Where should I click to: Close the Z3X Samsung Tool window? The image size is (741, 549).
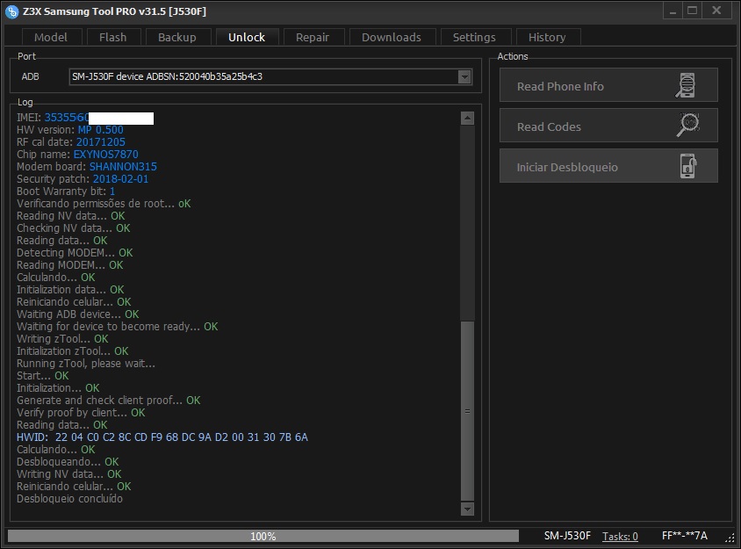tap(717, 11)
